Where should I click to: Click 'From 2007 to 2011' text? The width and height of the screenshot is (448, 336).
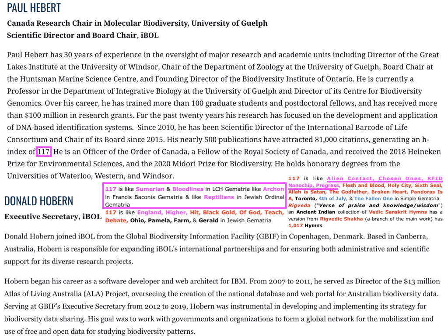pos(280,281)
